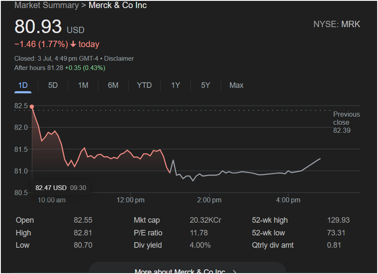Click the Qtrly div amt value 0.81

click(x=334, y=245)
